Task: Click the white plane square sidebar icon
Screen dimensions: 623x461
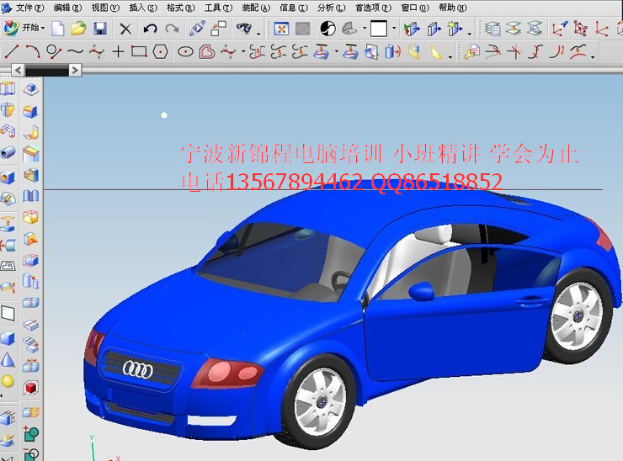Action: (x=8, y=314)
